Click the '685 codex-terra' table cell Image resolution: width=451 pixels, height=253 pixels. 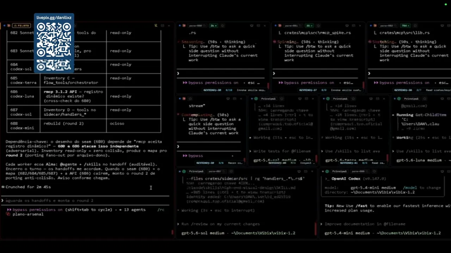23,80
